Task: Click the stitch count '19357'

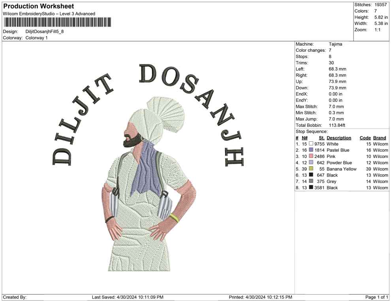Action: click(x=380, y=5)
